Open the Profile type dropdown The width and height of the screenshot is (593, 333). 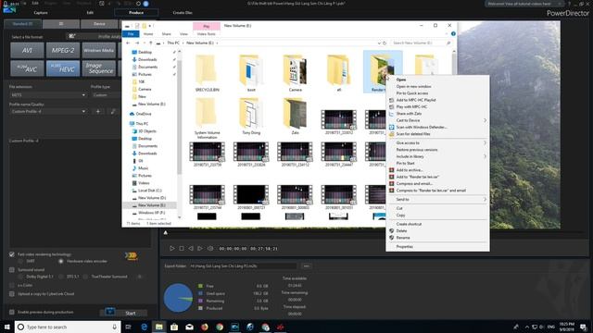(107, 95)
